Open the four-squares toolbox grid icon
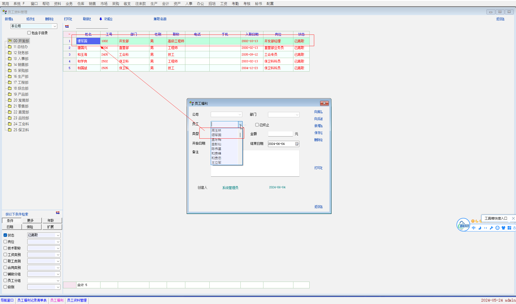The image size is (516, 304). pyautogui.click(x=509, y=228)
